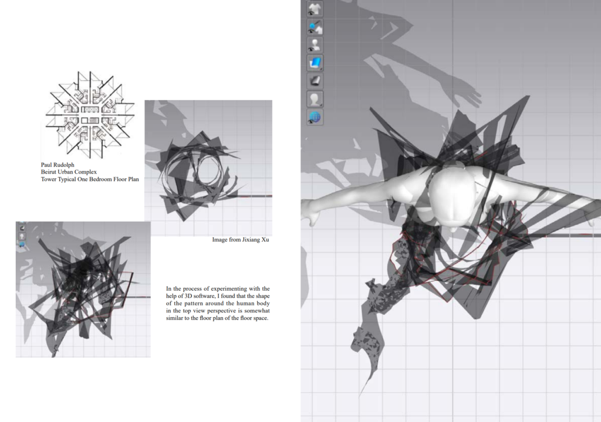Click the text "Paul Rudolph"
The image size is (601, 422).
(58, 165)
